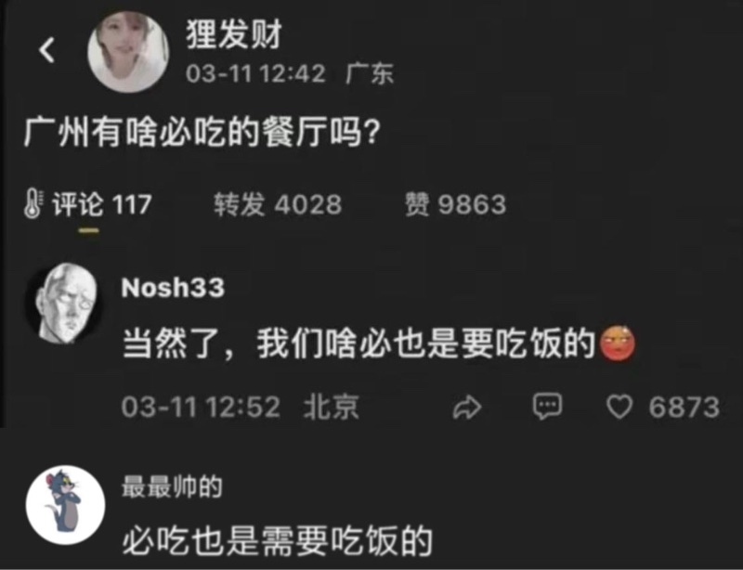
Task: Tap the 狸发财 username
Action: tap(234, 34)
